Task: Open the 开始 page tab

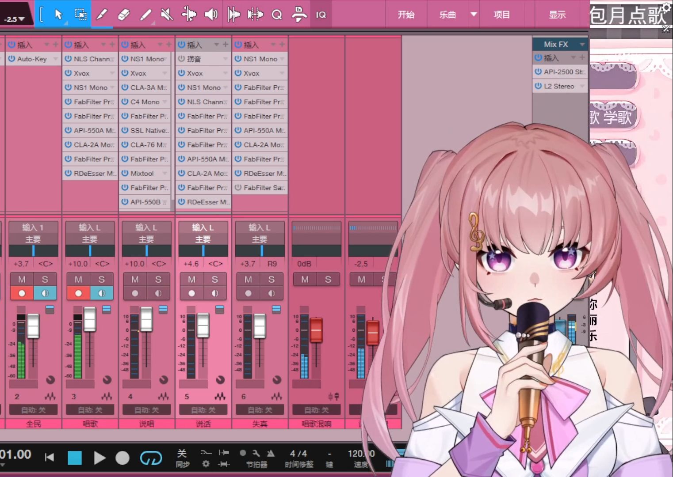Action: [406, 15]
